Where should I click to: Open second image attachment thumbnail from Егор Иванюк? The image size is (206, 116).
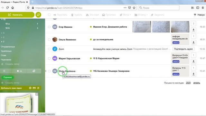click(x=161, y=27)
